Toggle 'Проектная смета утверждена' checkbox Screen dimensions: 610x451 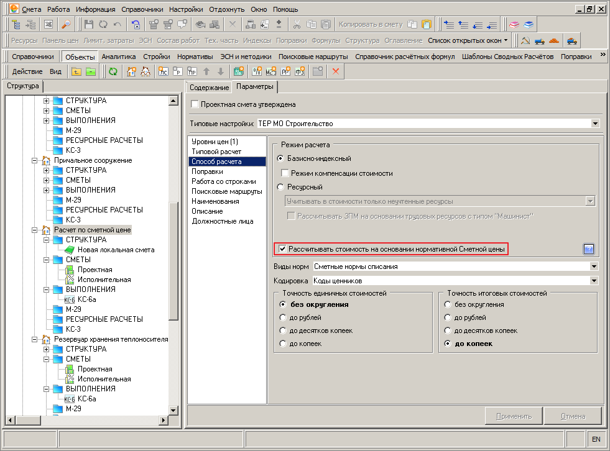point(195,104)
